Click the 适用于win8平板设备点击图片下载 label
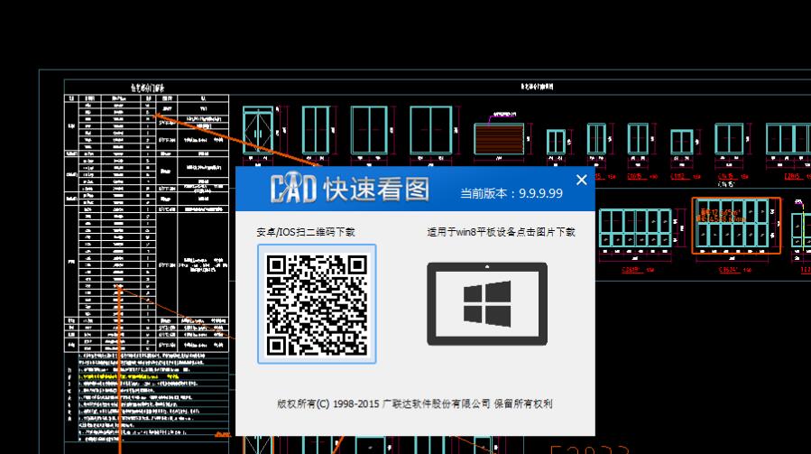The image size is (811, 454). [x=501, y=232]
